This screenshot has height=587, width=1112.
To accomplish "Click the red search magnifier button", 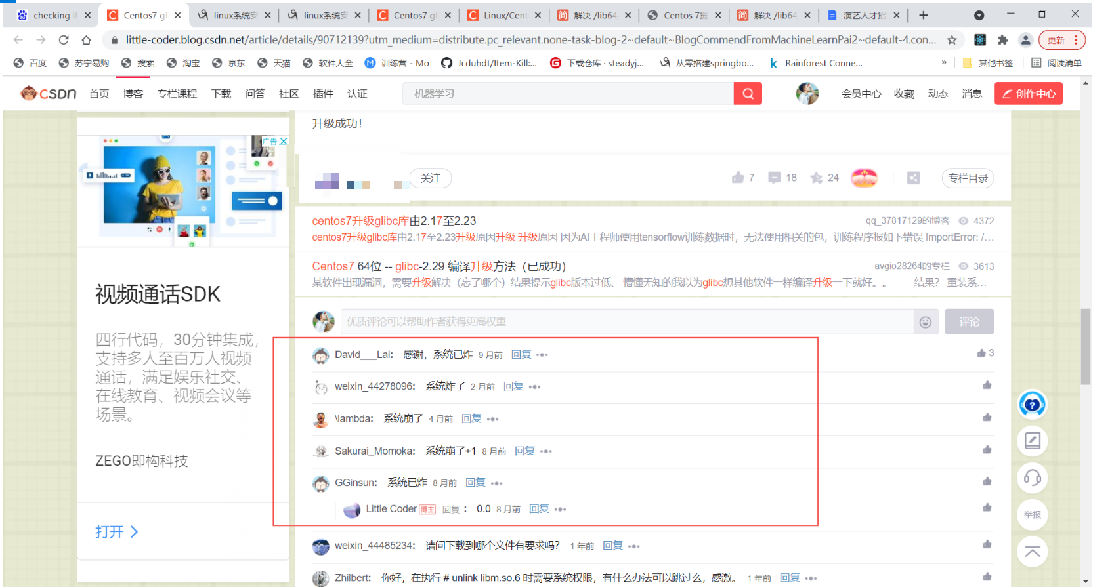I will tap(748, 94).
